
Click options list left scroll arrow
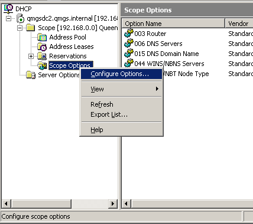tap(126, 203)
